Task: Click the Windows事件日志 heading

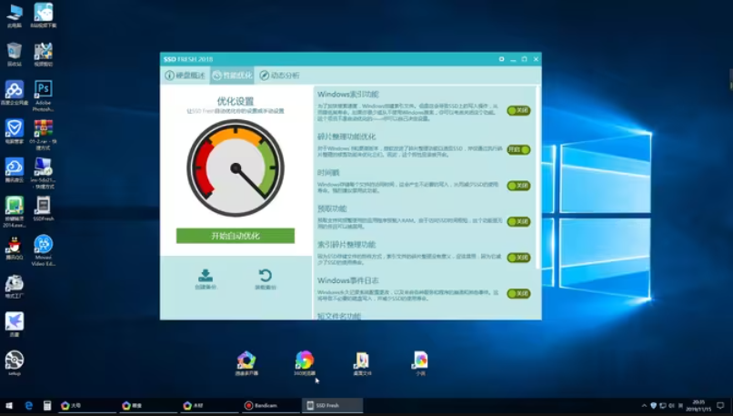Action: [347, 280]
